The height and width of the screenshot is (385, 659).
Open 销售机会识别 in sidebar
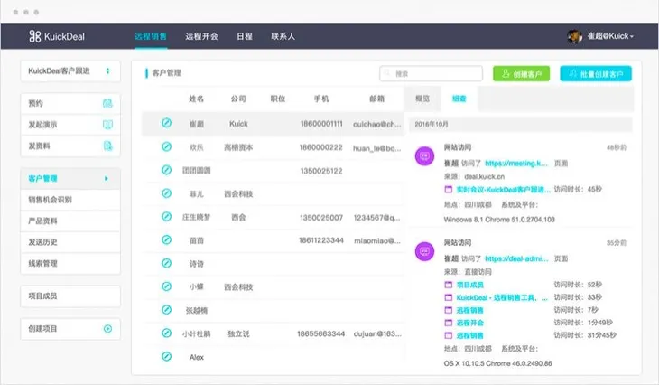[x=70, y=200]
